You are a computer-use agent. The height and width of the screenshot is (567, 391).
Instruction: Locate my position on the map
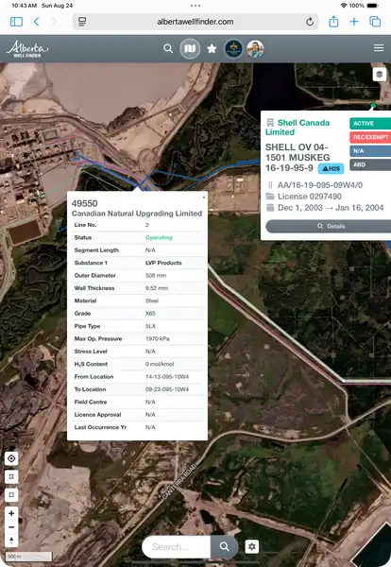pos(11,459)
